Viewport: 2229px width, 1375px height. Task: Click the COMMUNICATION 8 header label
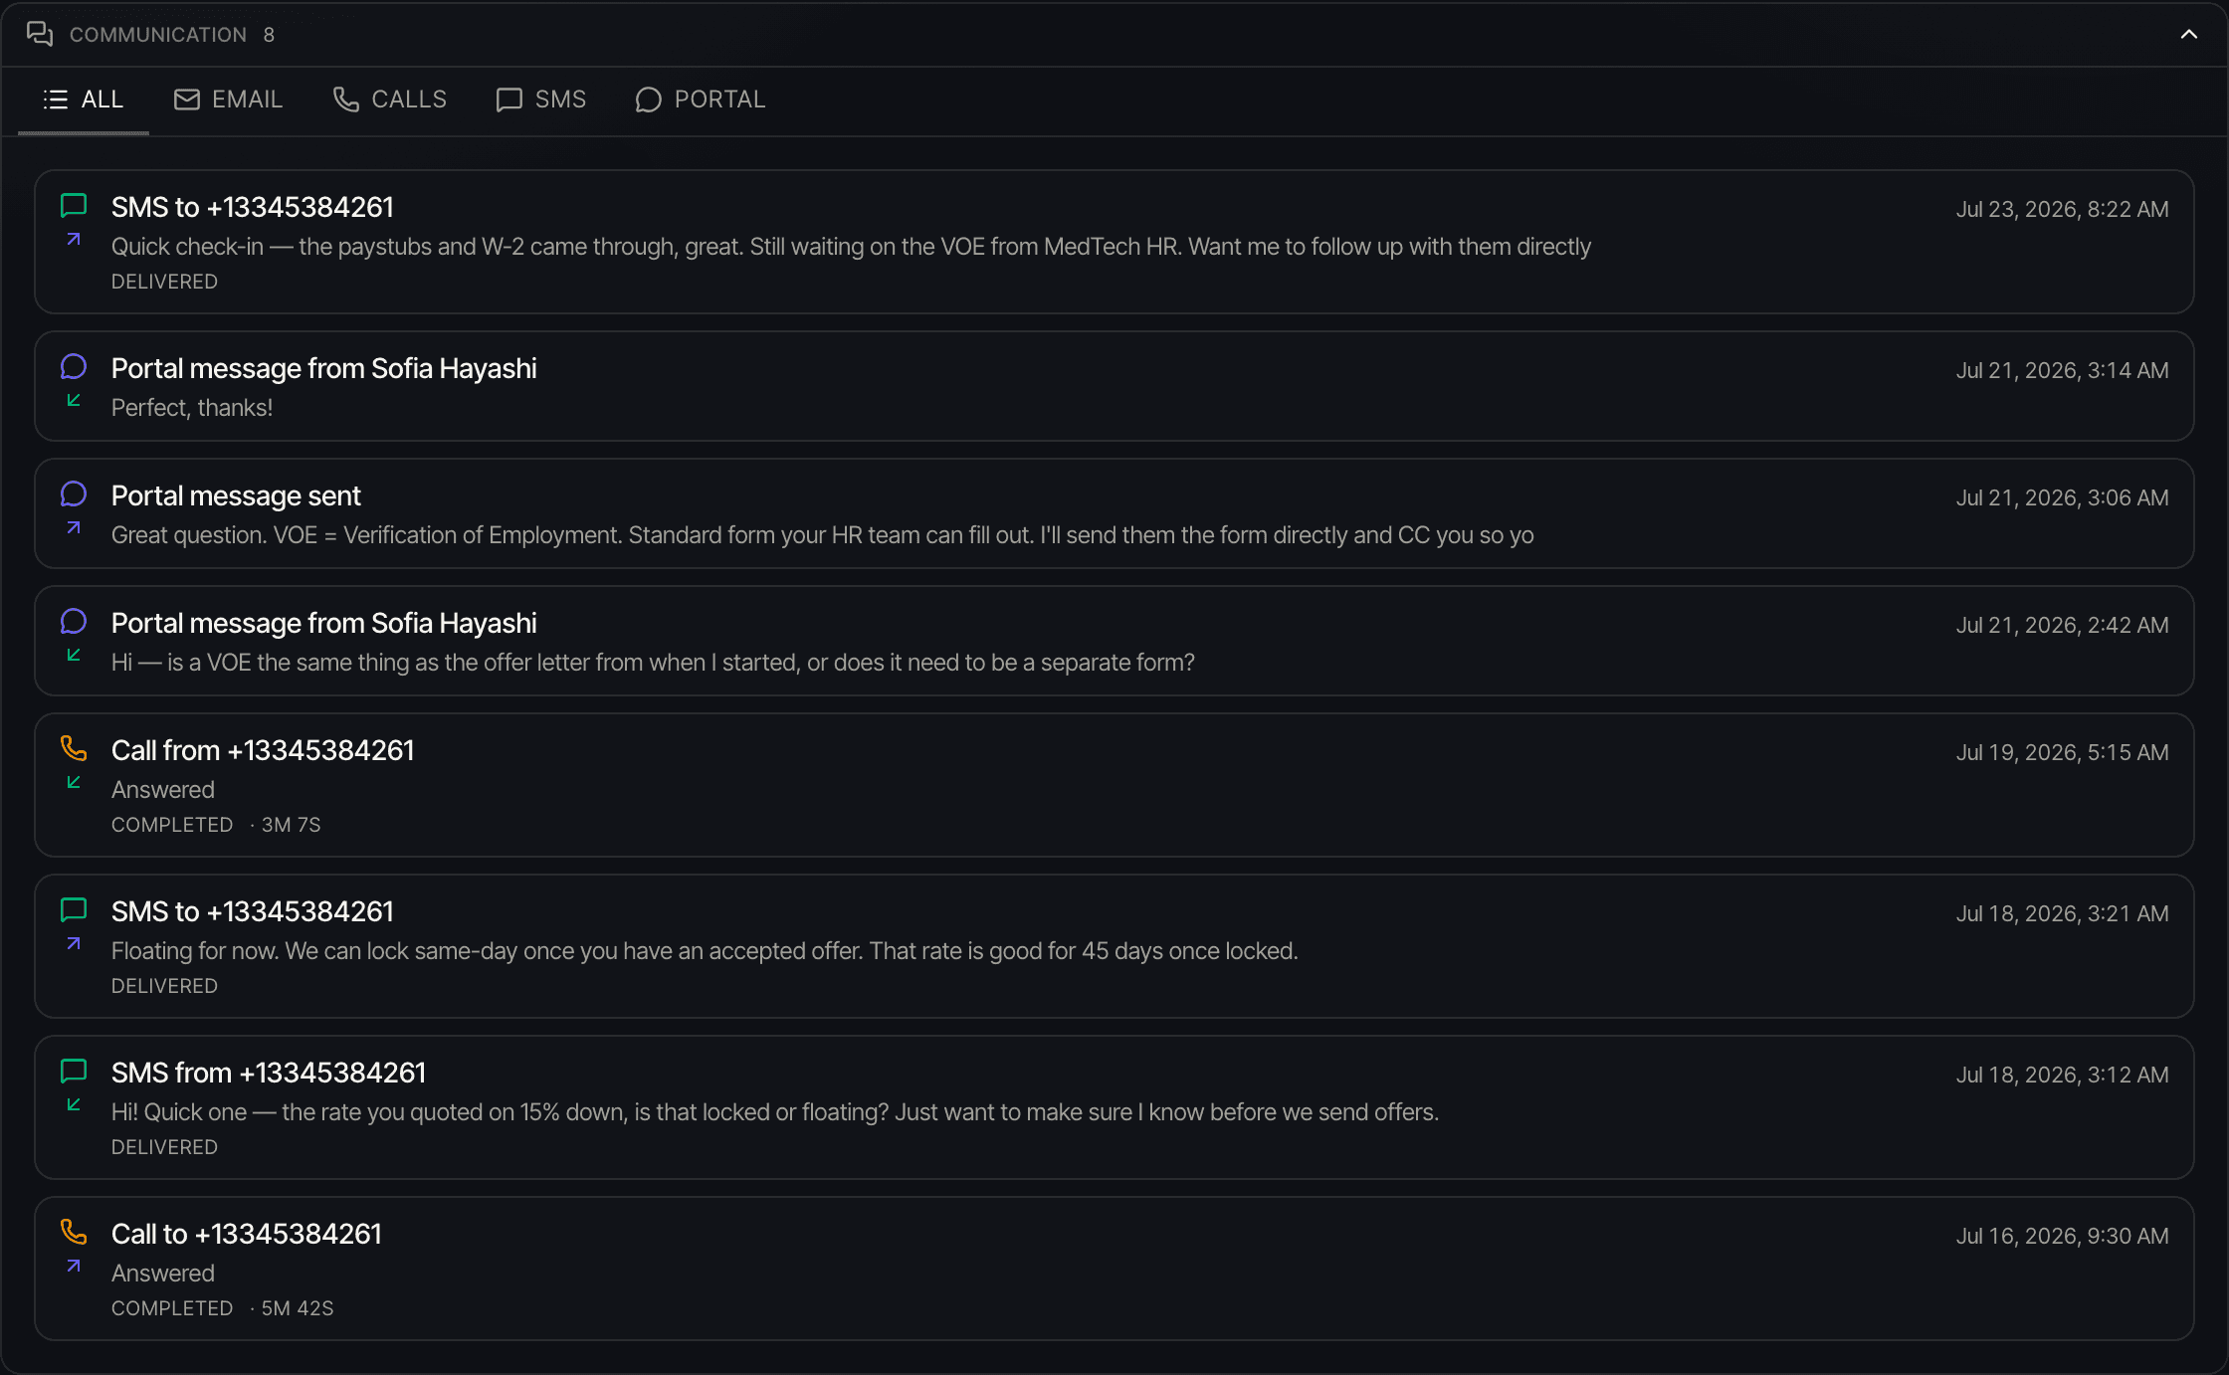[x=172, y=35]
